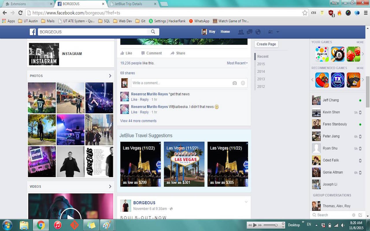Image resolution: width=370 pixels, height=231 pixels.
Task: Open Windows Start button
Action: click(x=7, y=225)
